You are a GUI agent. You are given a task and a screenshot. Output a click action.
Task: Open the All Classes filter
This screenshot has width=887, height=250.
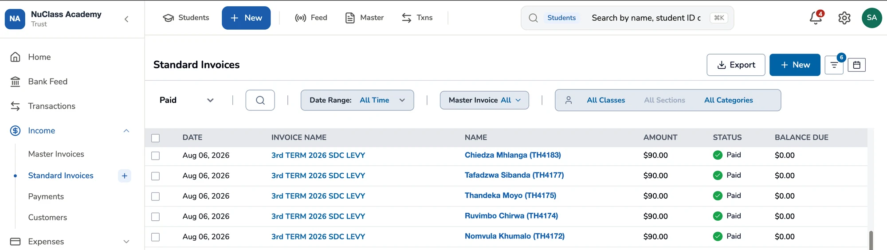click(606, 100)
